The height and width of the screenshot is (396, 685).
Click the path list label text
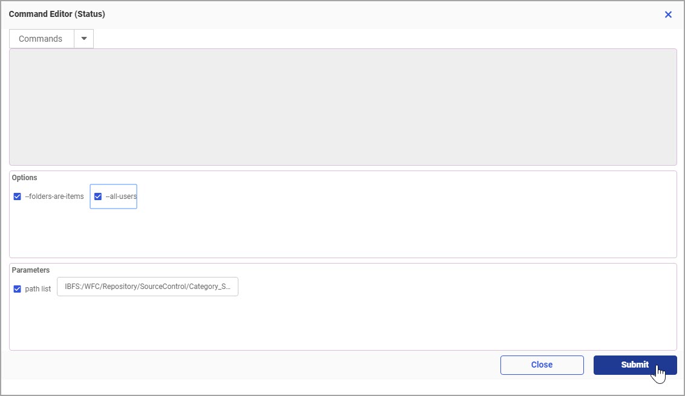(38, 289)
